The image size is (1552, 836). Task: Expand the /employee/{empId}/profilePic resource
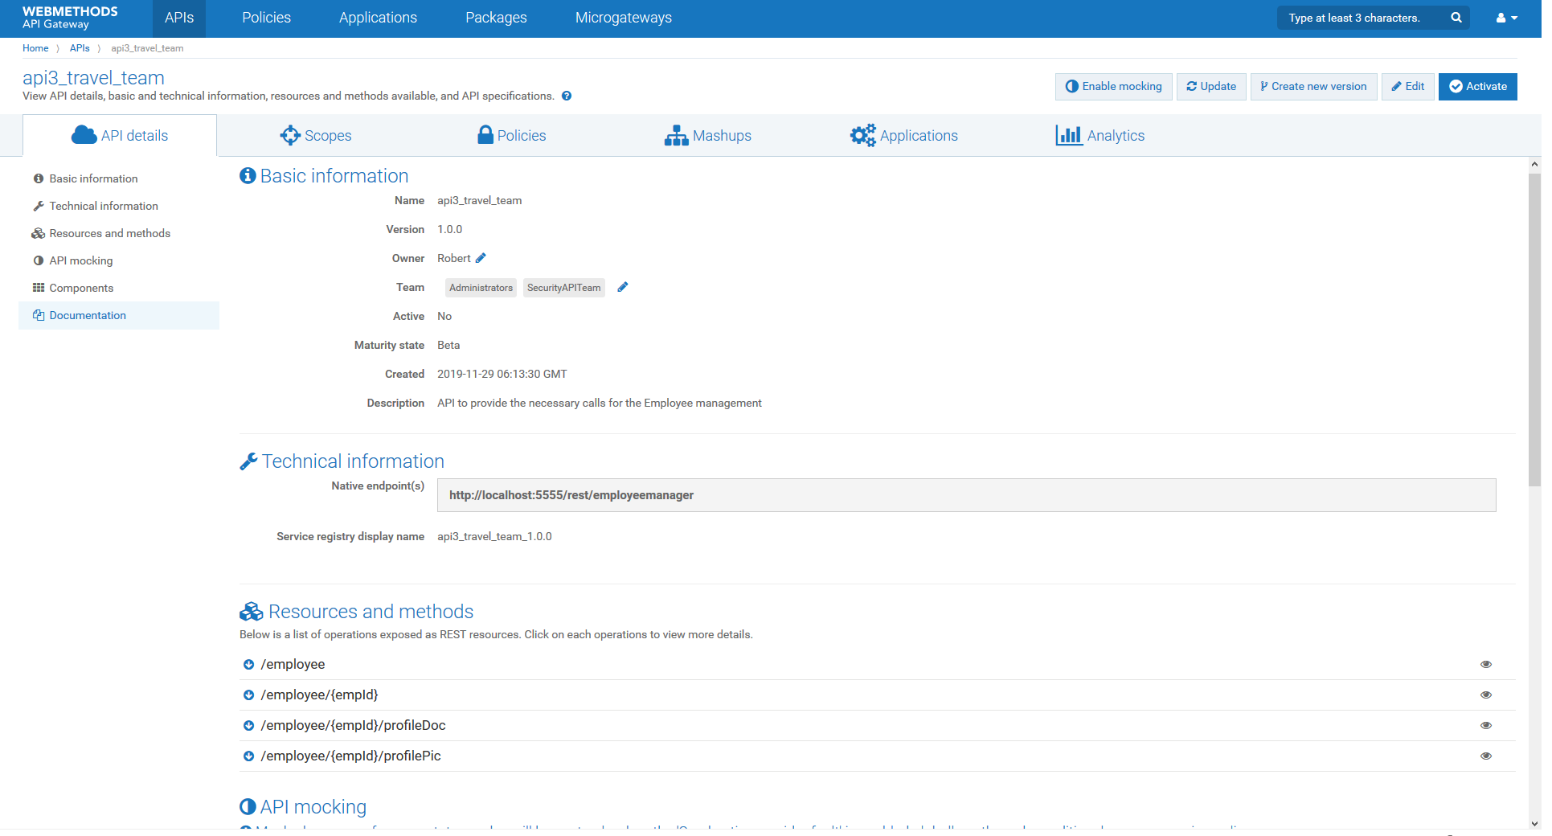coord(248,756)
